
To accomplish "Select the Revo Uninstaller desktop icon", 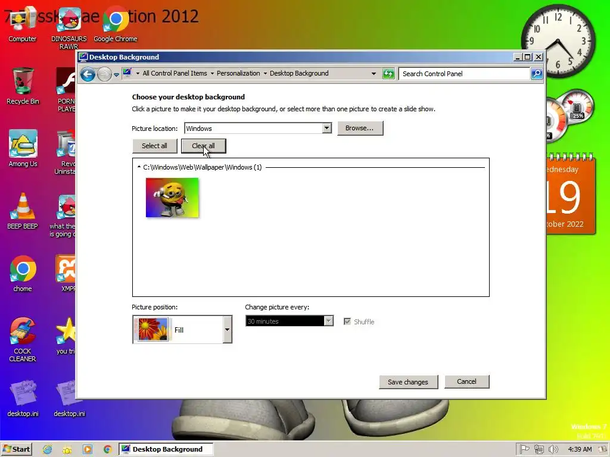I will (x=66, y=152).
